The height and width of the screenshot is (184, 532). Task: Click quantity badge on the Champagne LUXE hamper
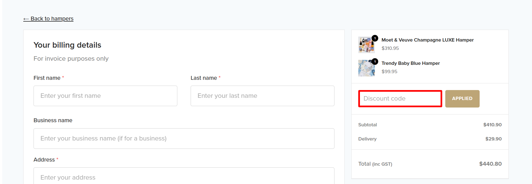pos(375,38)
